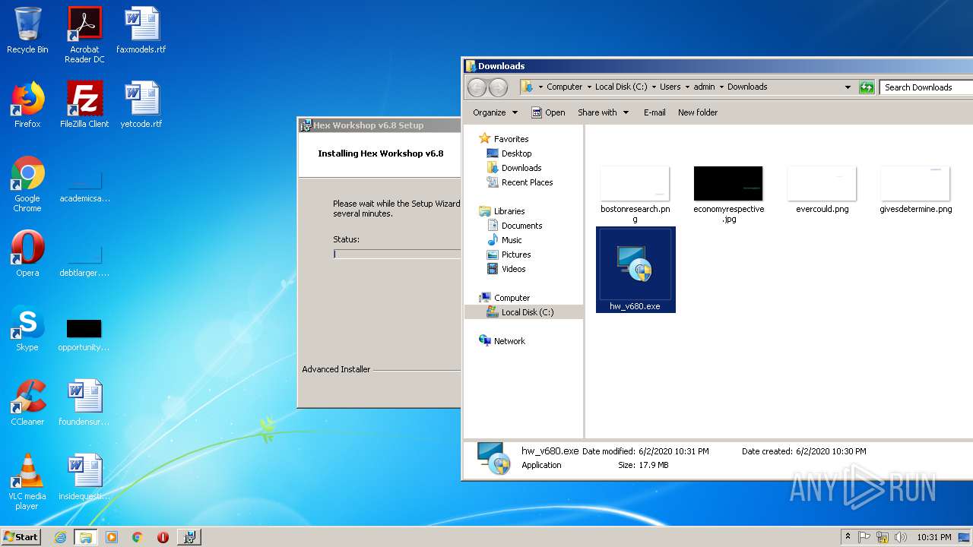Launch Firefox from the desktop
Viewport: 973px width, 547px height.
(x=27, y=105)
